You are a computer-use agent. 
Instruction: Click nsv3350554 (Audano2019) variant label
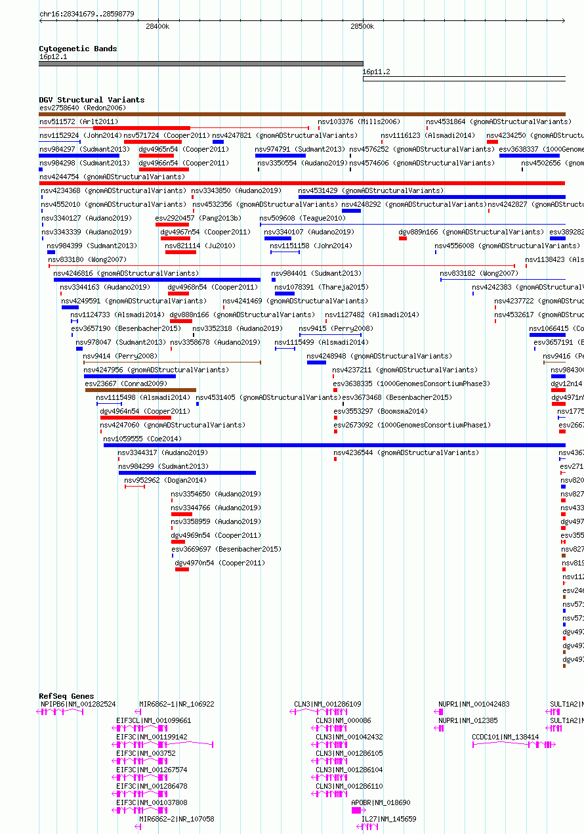pos(302,163)
